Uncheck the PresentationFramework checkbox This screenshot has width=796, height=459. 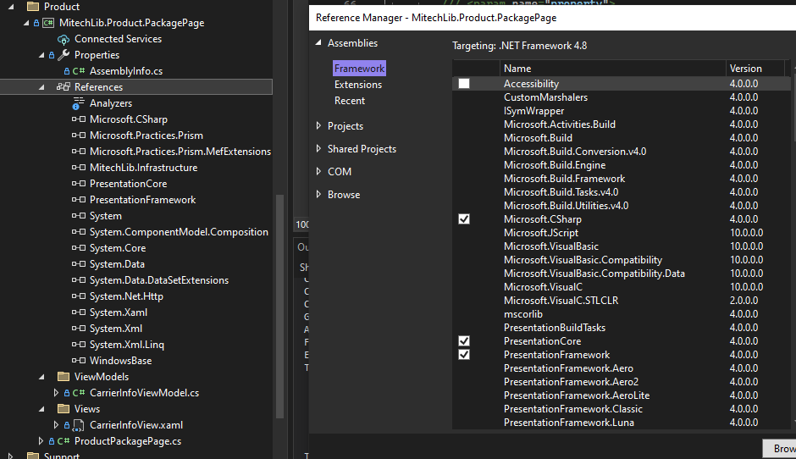(464, 355)
